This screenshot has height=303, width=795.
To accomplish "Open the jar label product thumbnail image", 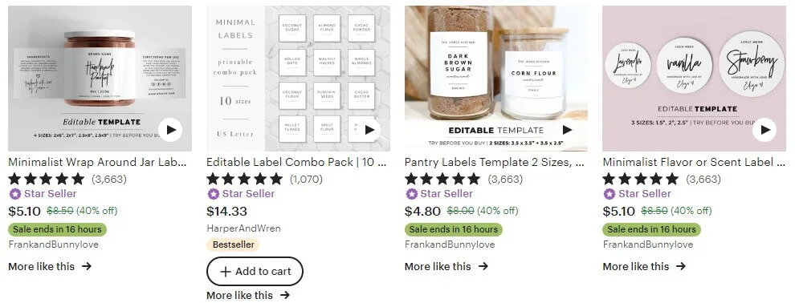I will [100, 79].
